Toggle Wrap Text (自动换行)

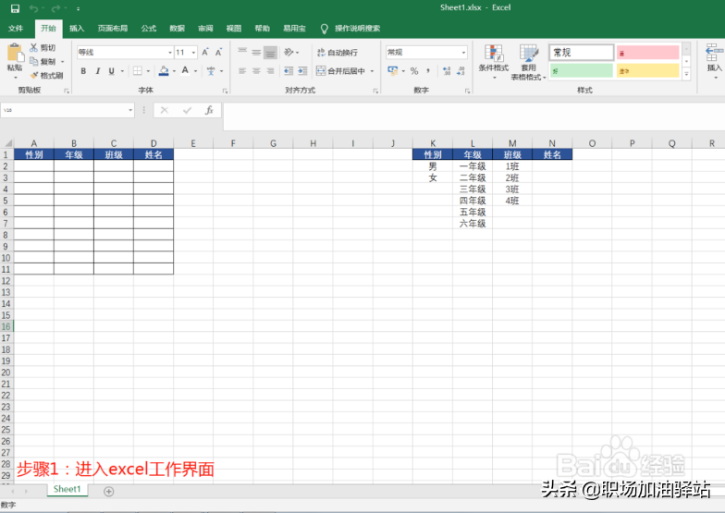[338, 52]
